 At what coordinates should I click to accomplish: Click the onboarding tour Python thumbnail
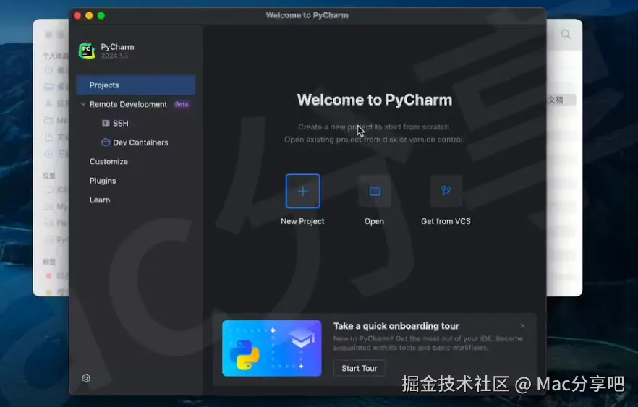tap(272, 348)
